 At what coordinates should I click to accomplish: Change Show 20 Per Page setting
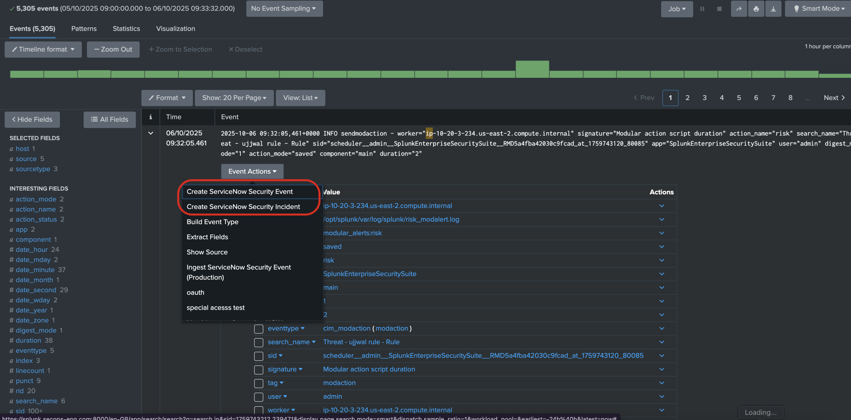(234, 98)
